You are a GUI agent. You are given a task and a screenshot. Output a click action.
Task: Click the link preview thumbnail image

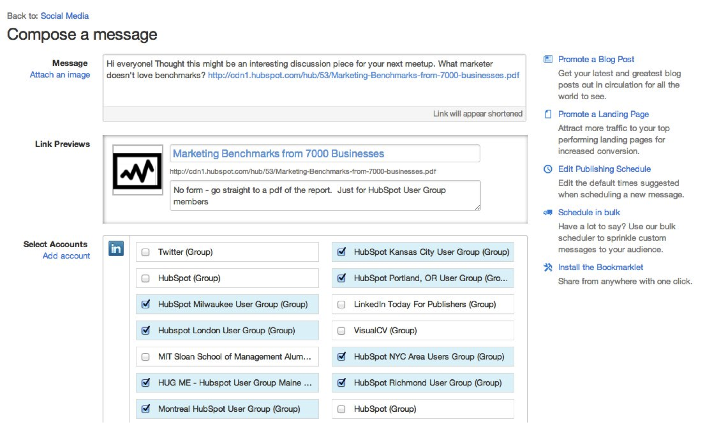click(x=137, y=170)
